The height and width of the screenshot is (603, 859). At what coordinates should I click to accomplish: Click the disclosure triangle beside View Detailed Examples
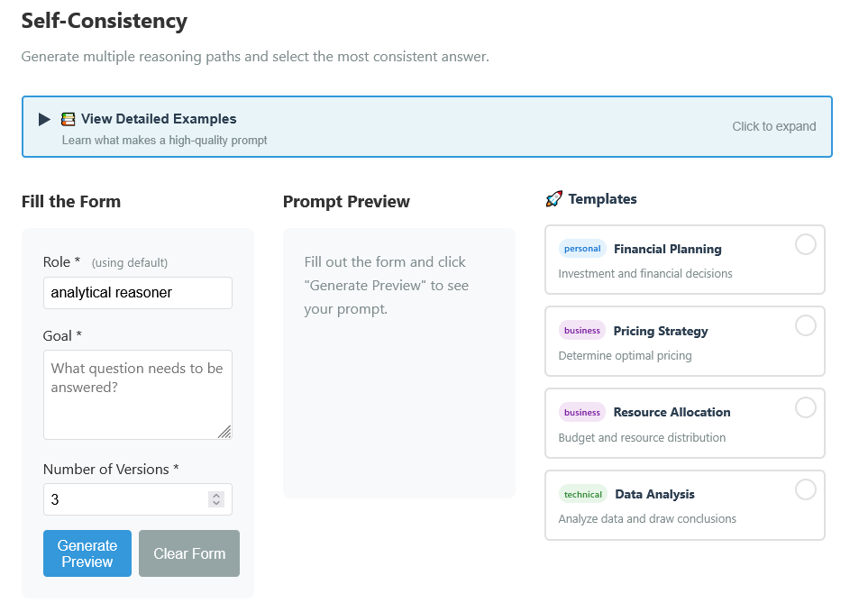(43, 118)
